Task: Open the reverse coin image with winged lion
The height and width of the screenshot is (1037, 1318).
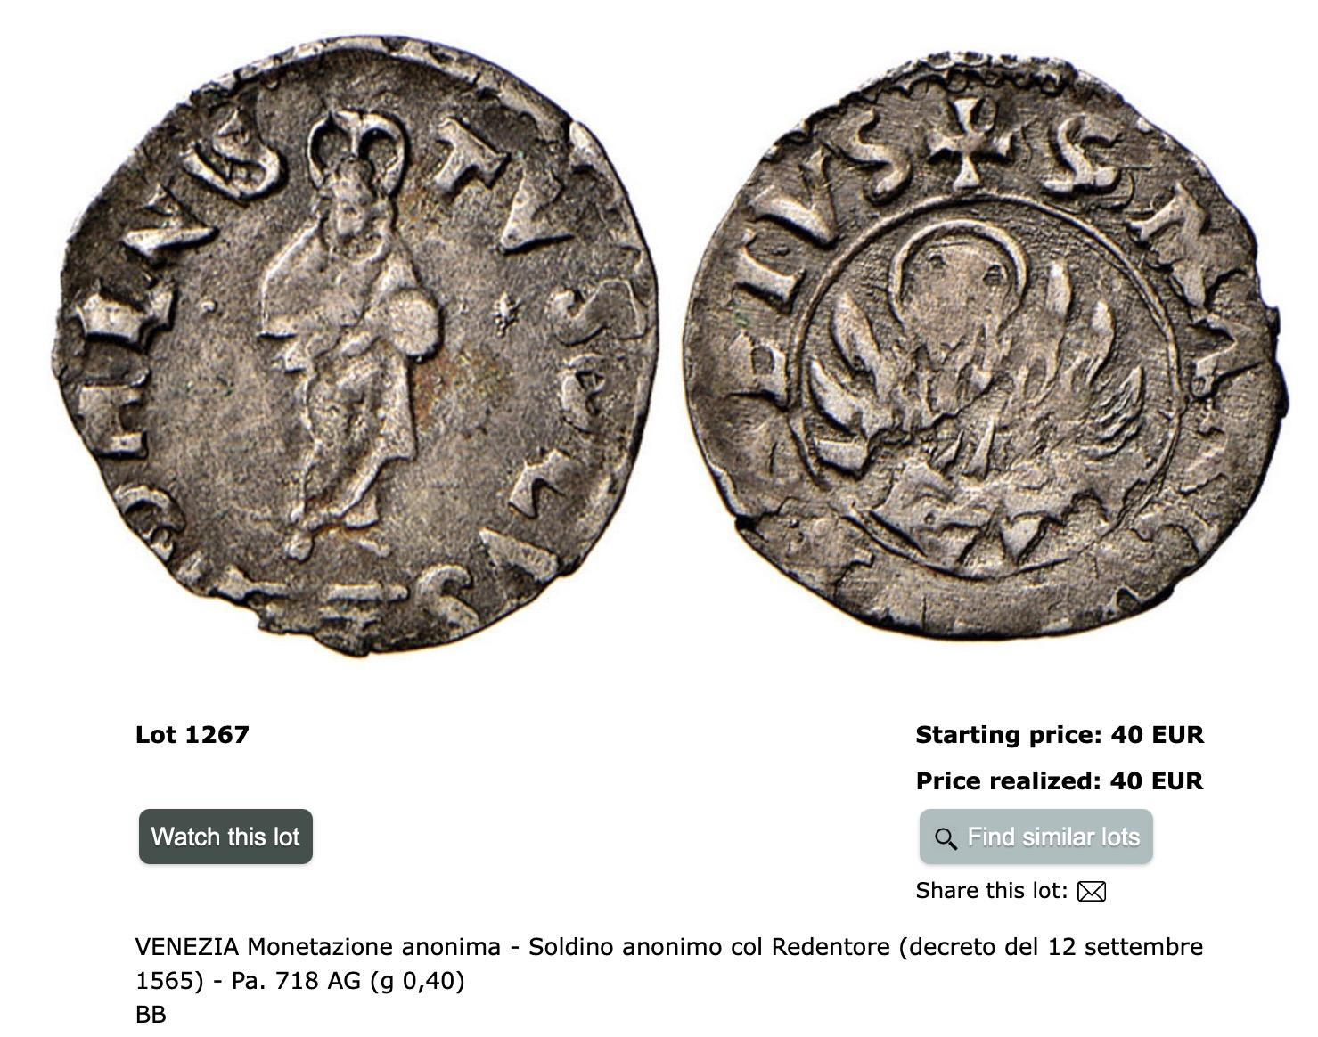Action: pyautogui.click(x=986, y=346)
